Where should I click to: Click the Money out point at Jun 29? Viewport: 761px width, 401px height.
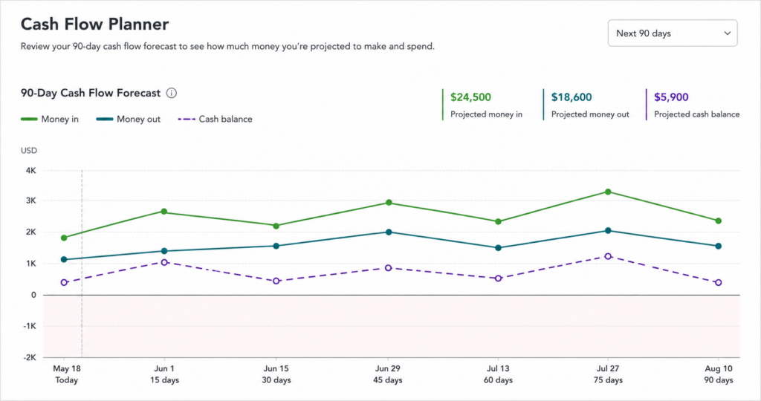(388, 232)
